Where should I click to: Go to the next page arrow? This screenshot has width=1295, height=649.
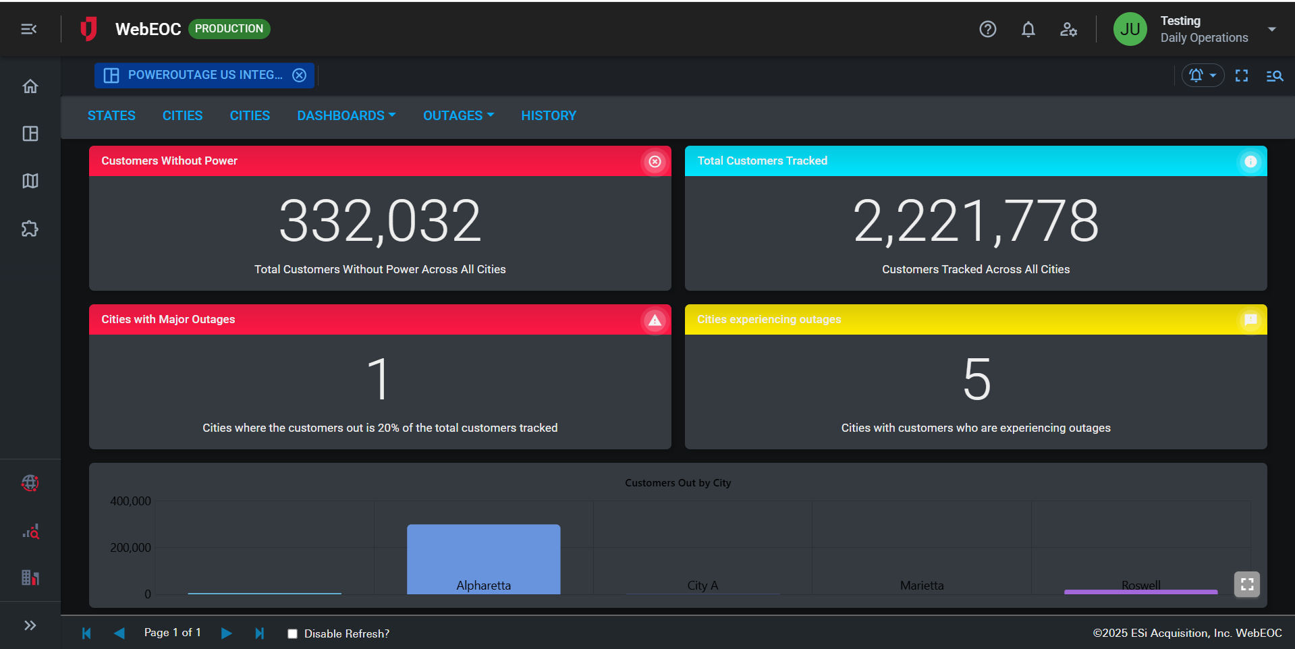click(x=226, y=633)
